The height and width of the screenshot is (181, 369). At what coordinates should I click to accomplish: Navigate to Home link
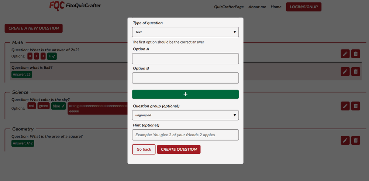[x=276, y=7]
